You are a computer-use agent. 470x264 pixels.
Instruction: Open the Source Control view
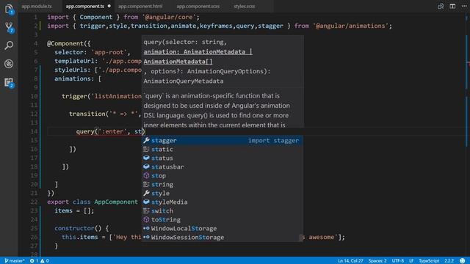pyautogui.click(x=9, y=27)
